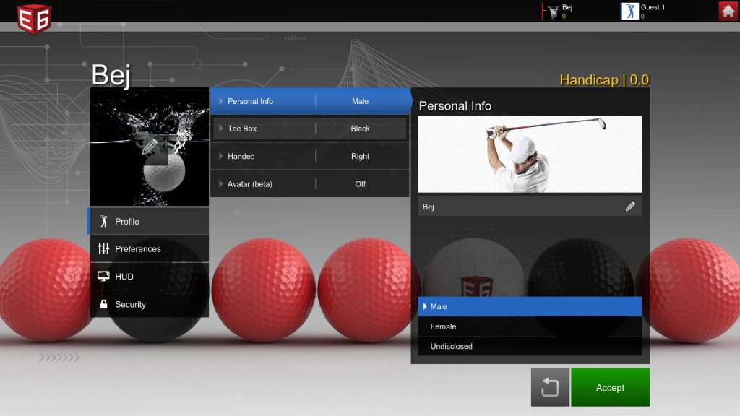
Task: Expand the Tee Box setting row
Action: coord(310,129)
